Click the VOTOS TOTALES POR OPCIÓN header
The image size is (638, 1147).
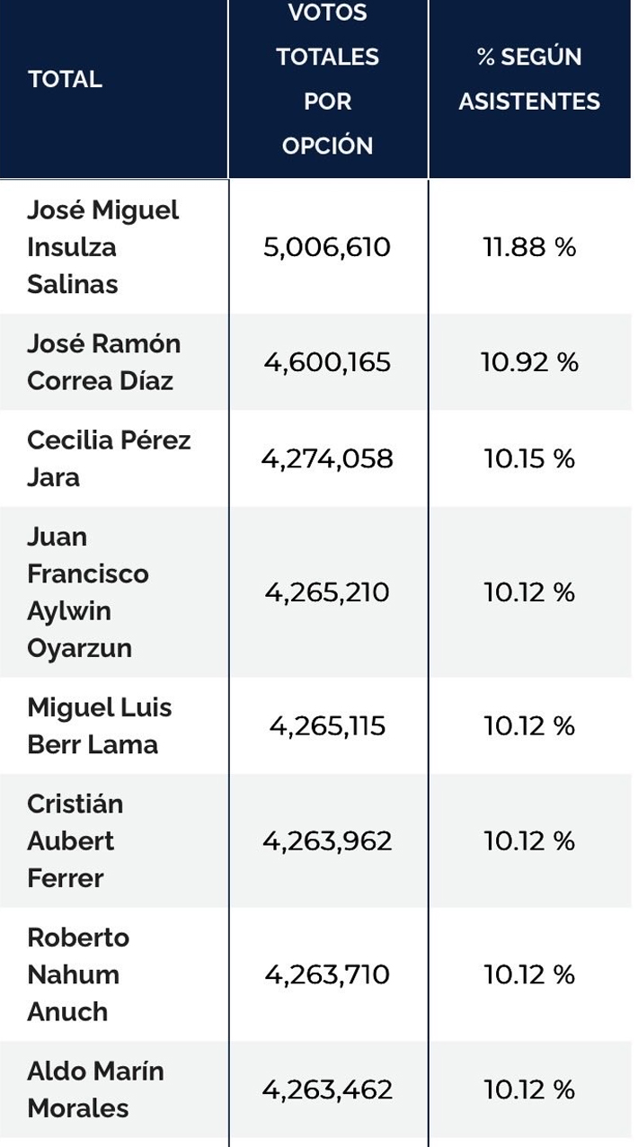[x=328, y=79]
